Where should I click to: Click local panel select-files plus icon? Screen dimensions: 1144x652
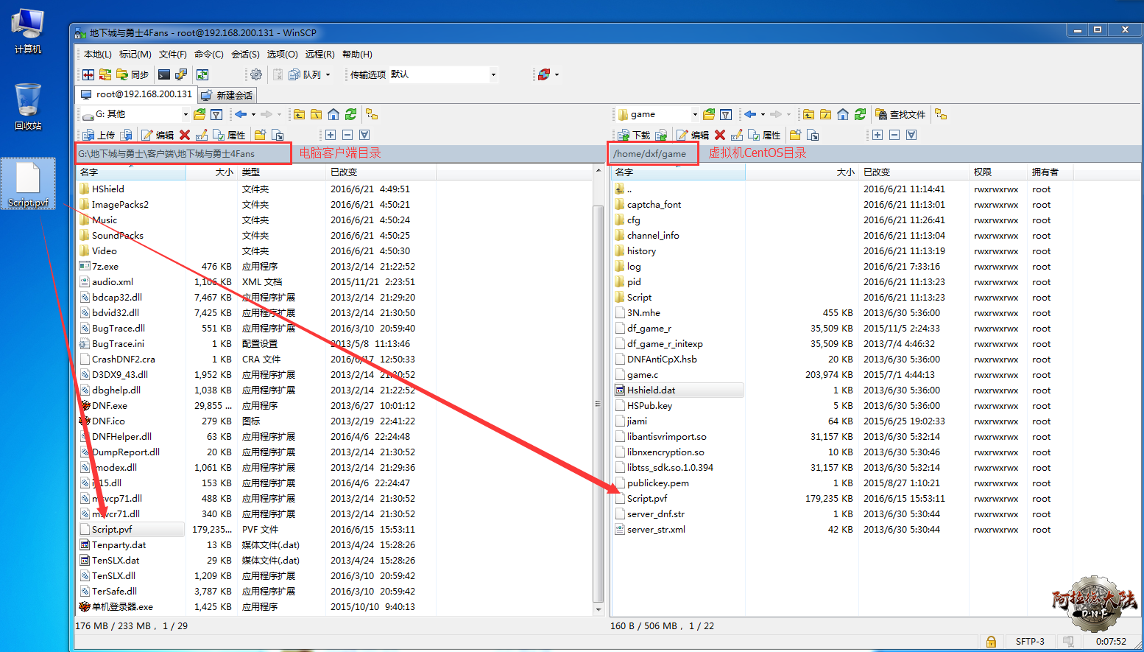(x=331, y=135)
